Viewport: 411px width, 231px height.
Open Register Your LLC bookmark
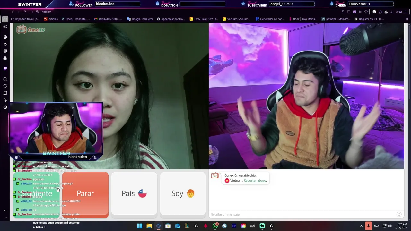click(x=369, y=19)
